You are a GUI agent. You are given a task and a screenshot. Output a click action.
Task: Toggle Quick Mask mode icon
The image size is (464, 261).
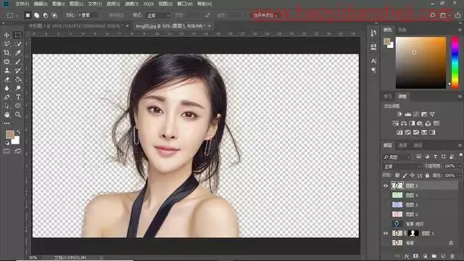[x=7, y=152]
